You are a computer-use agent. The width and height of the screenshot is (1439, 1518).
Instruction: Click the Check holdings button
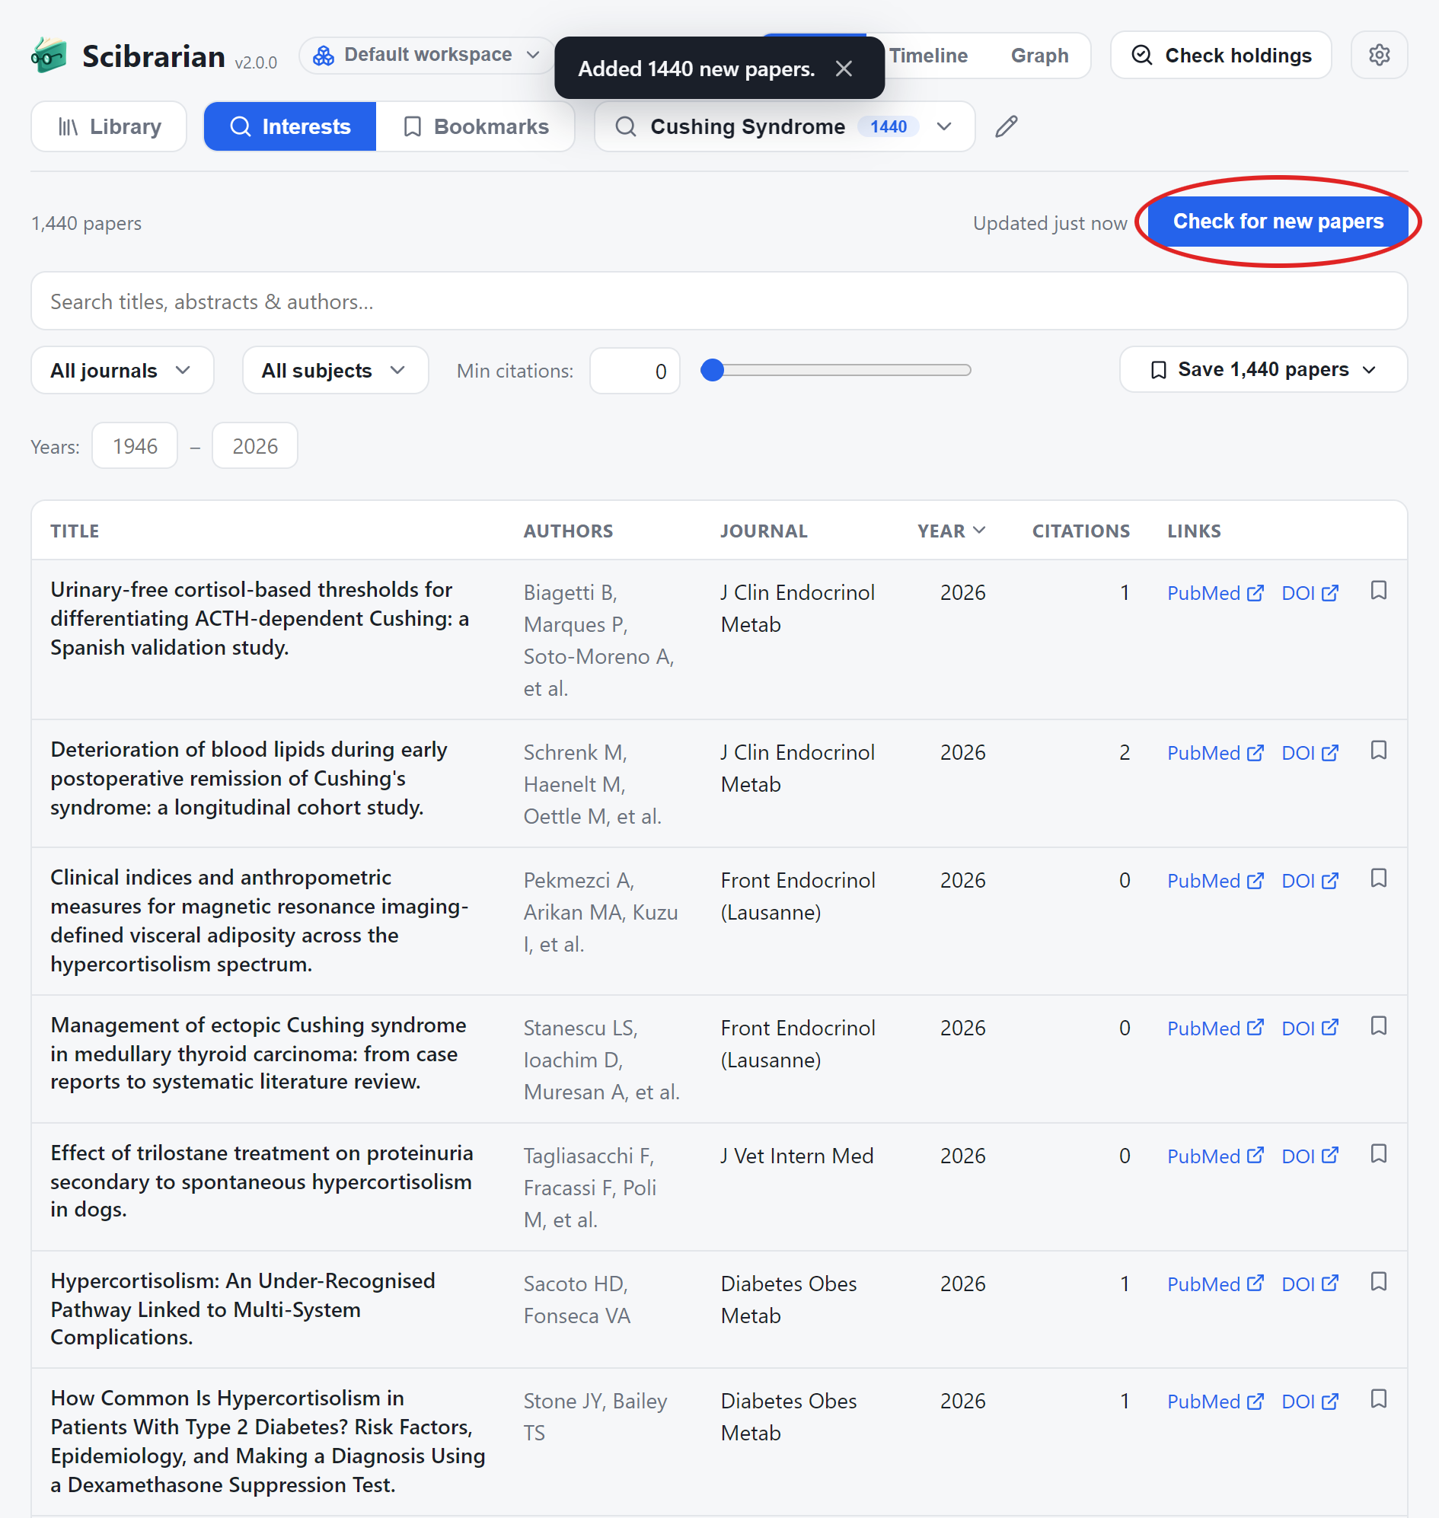coord(1220,56)
